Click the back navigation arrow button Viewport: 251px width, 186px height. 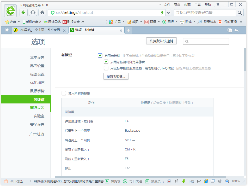tap(24, 13)
